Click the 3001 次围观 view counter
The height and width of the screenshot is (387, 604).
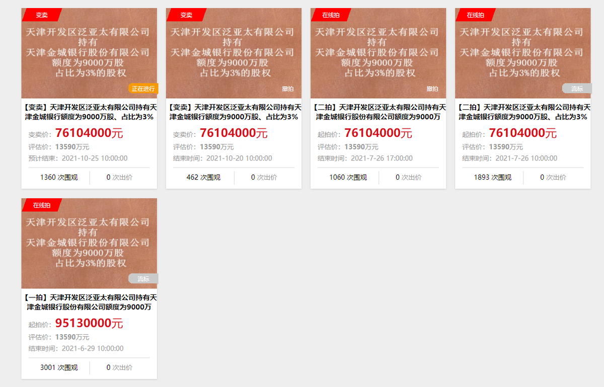59,367
